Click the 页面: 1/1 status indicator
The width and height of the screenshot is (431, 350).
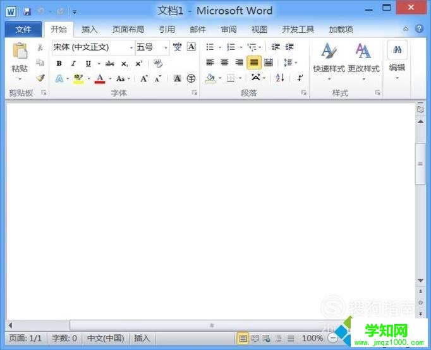pos(25,338)
